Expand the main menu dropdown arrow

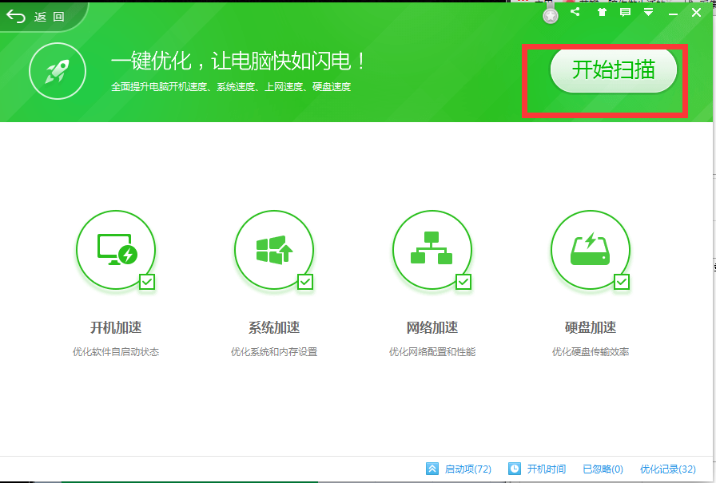point(648,12)
